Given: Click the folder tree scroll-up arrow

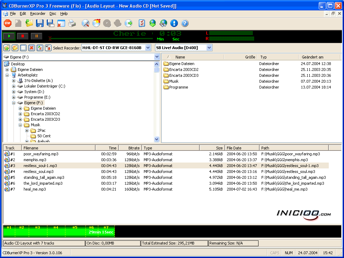Looking at the screenshot, I should (157, 64).
